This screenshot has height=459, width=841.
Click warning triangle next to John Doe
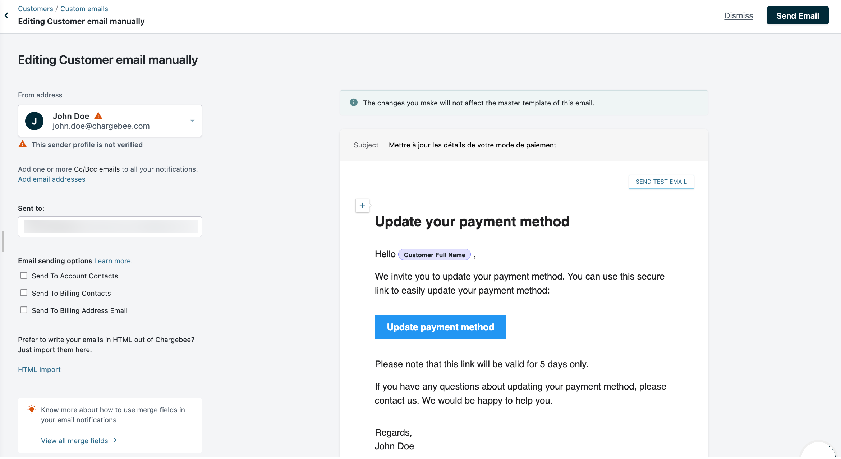[98, 116]
